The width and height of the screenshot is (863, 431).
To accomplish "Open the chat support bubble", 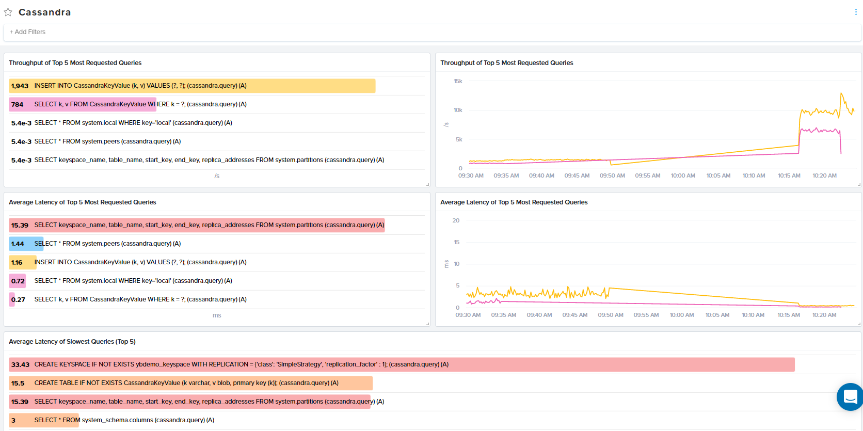I will pos(850,396).
